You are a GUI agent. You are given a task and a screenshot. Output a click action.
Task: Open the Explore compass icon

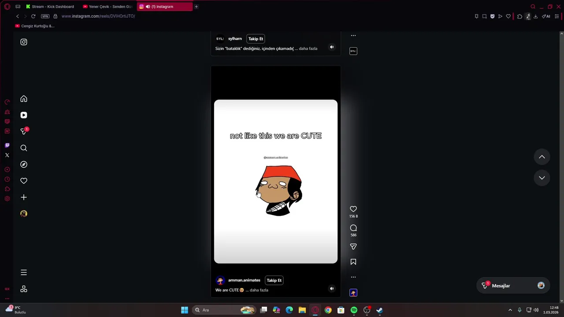[24, 165]
